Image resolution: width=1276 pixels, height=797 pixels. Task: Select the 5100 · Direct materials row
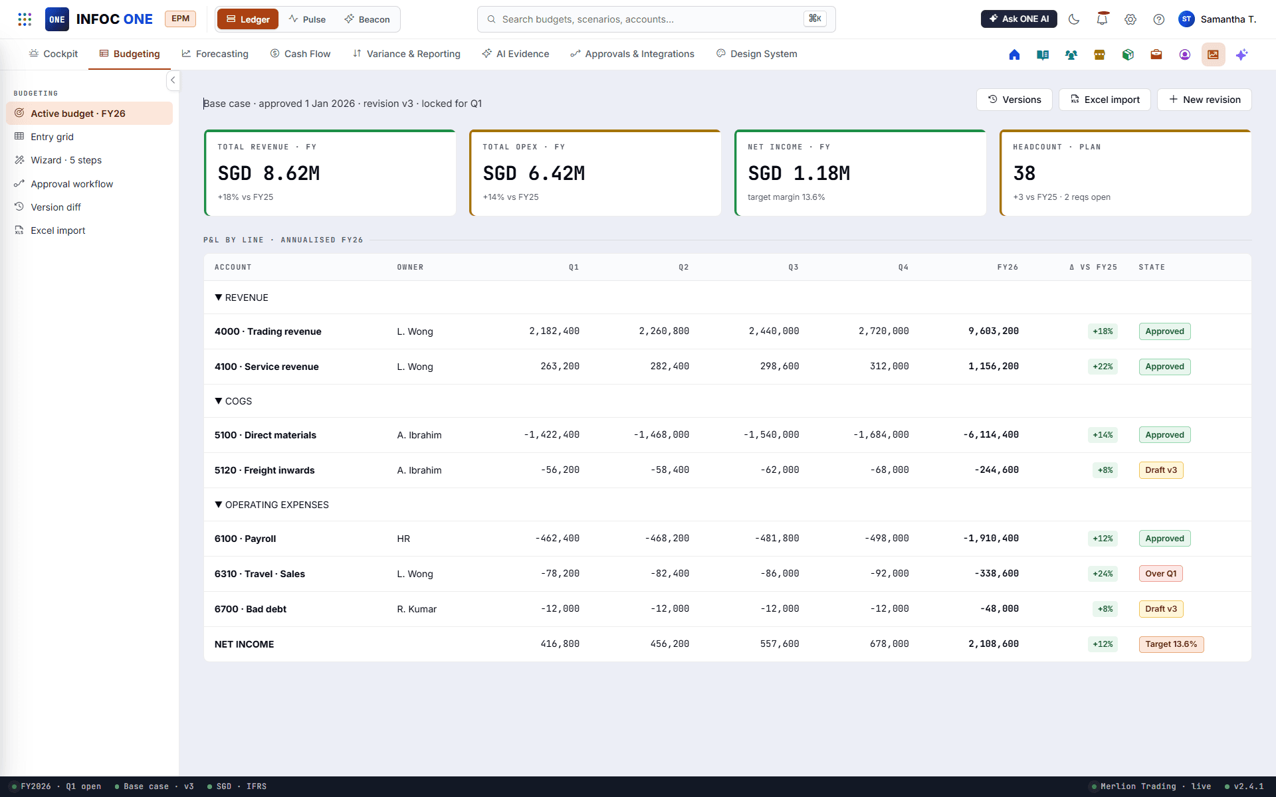[728, 435]
